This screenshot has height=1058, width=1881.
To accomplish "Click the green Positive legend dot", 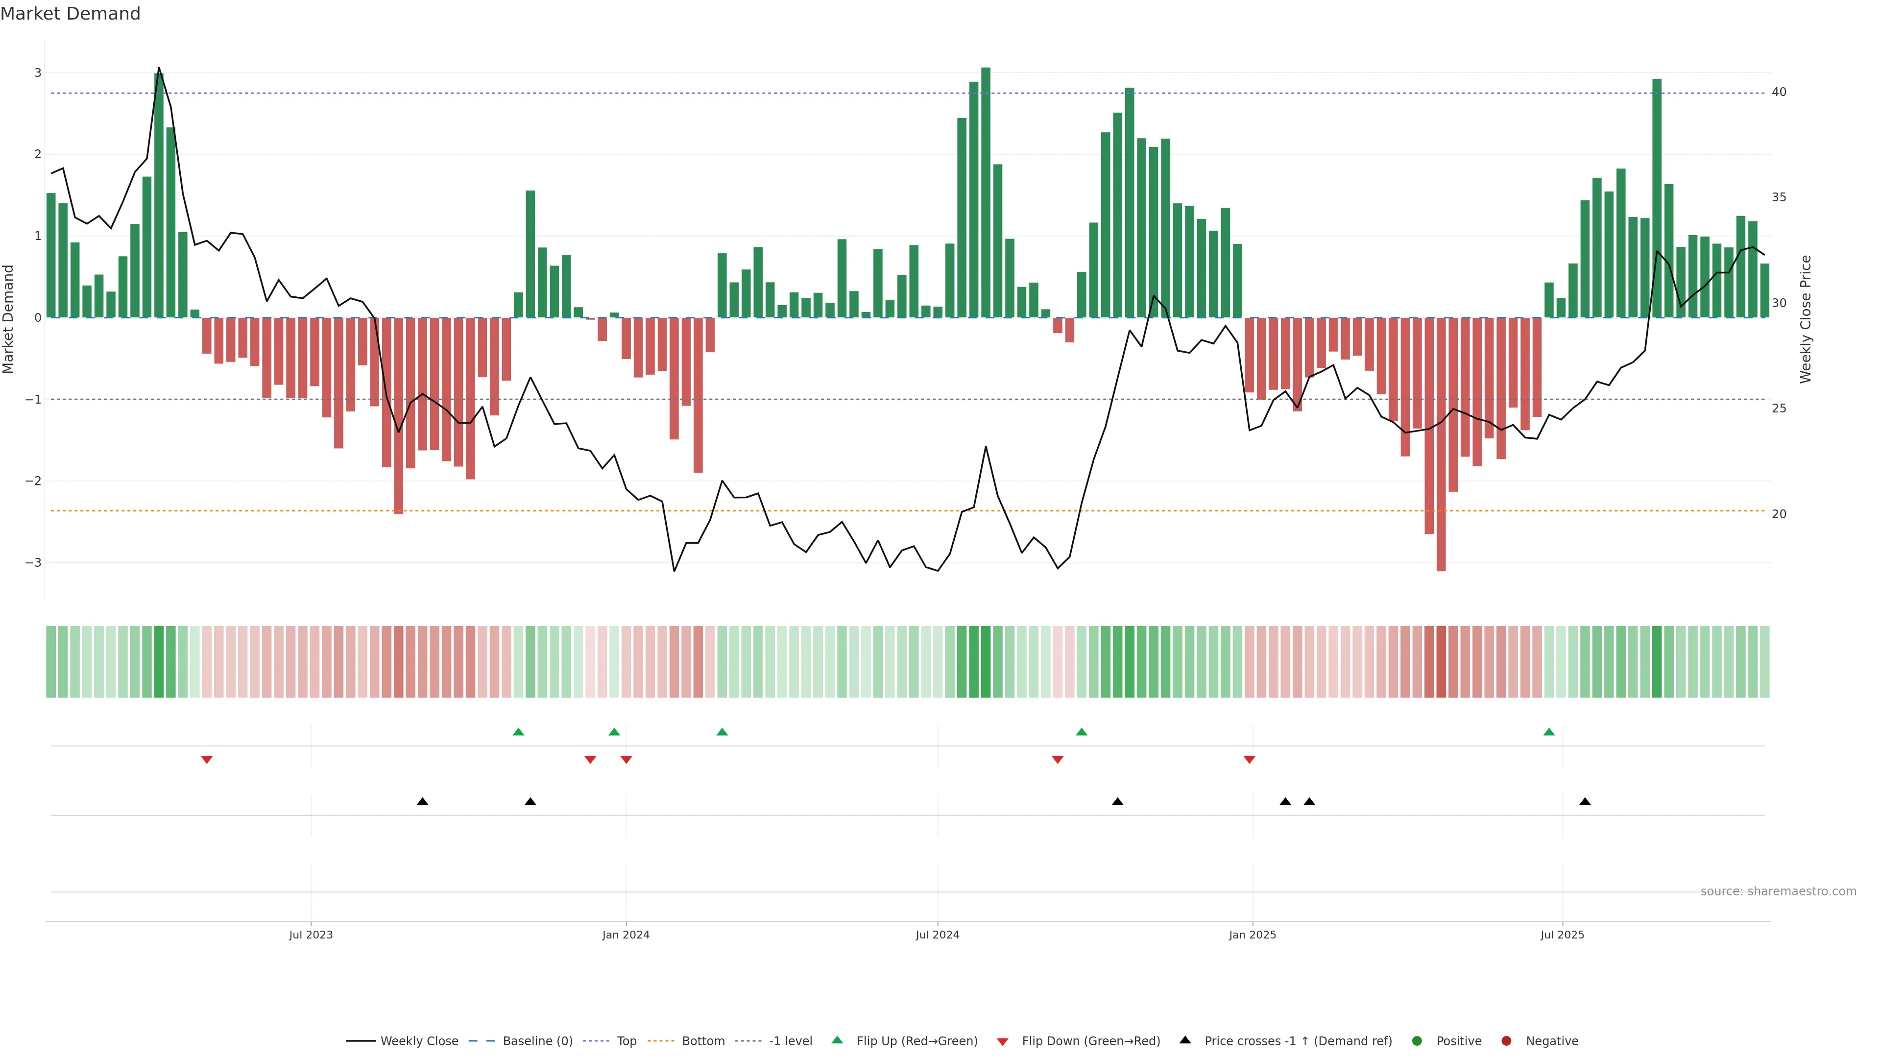I will tap(1417, 1041).
